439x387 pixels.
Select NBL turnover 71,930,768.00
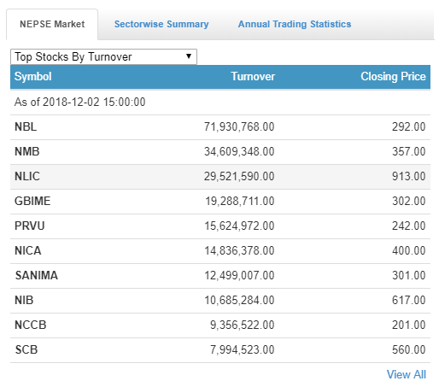click(x=239, y=126)
